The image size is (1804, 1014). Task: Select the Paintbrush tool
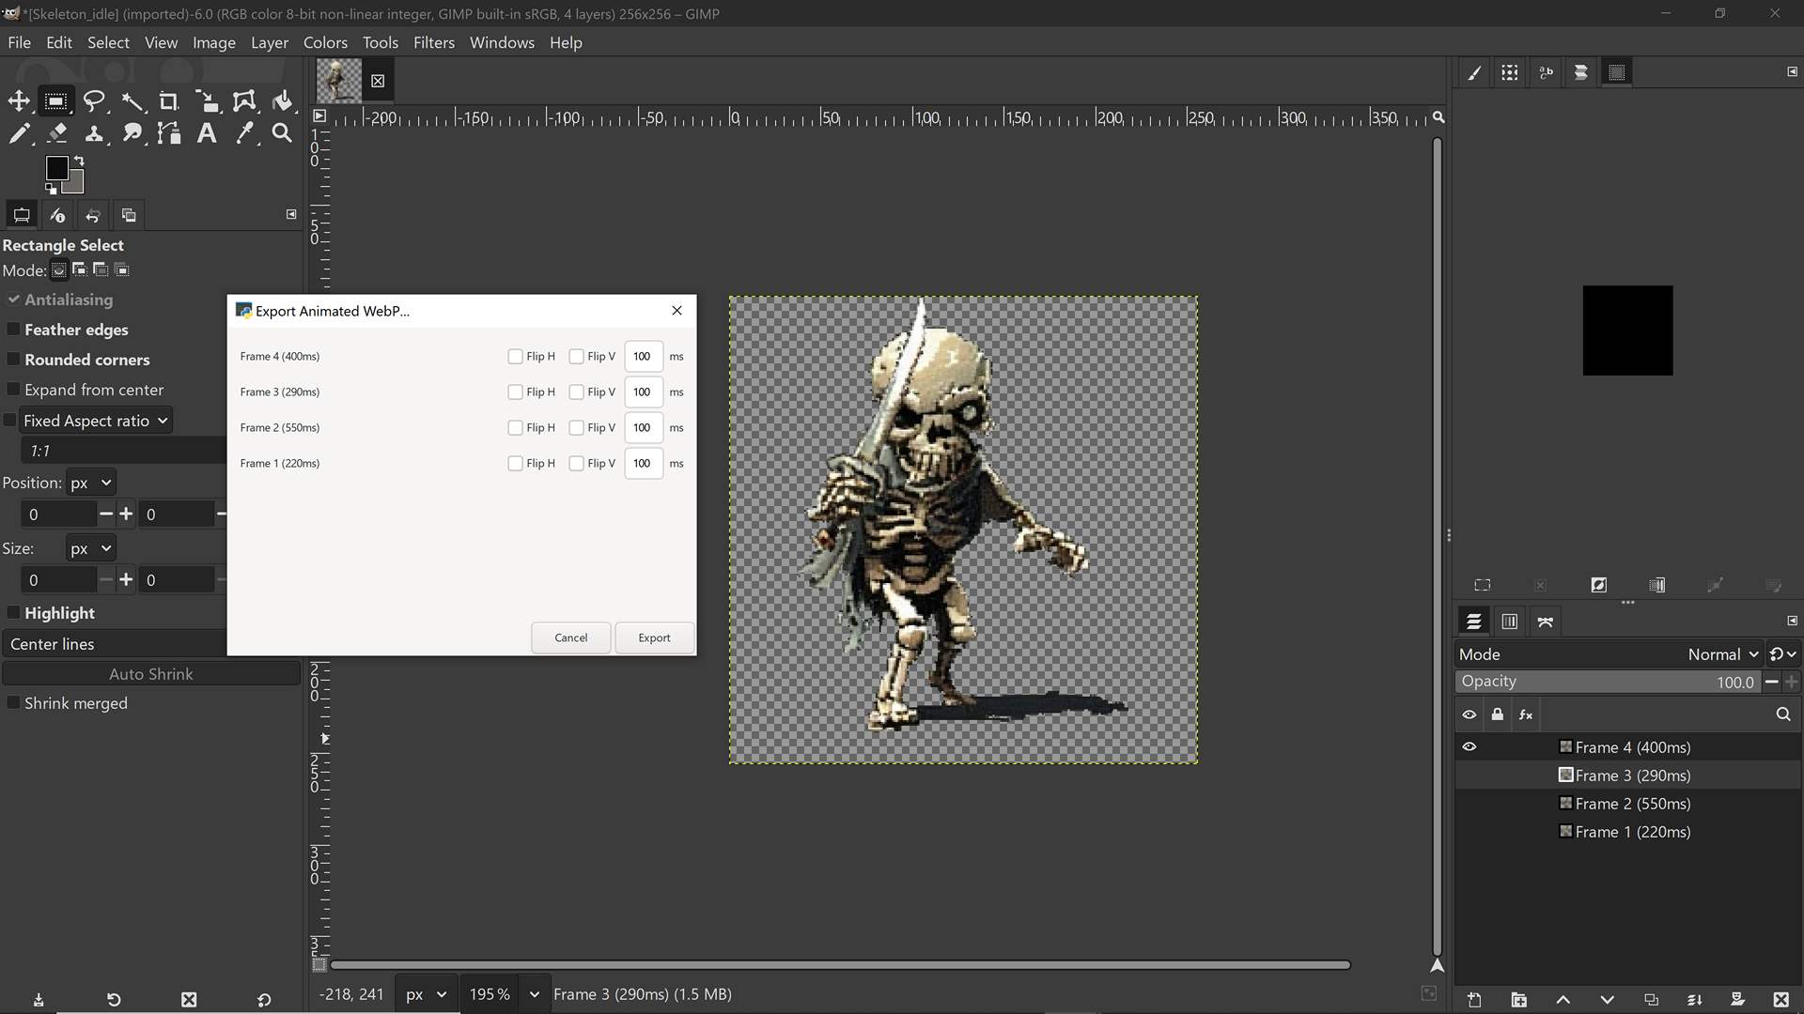[x=19, y=133]
